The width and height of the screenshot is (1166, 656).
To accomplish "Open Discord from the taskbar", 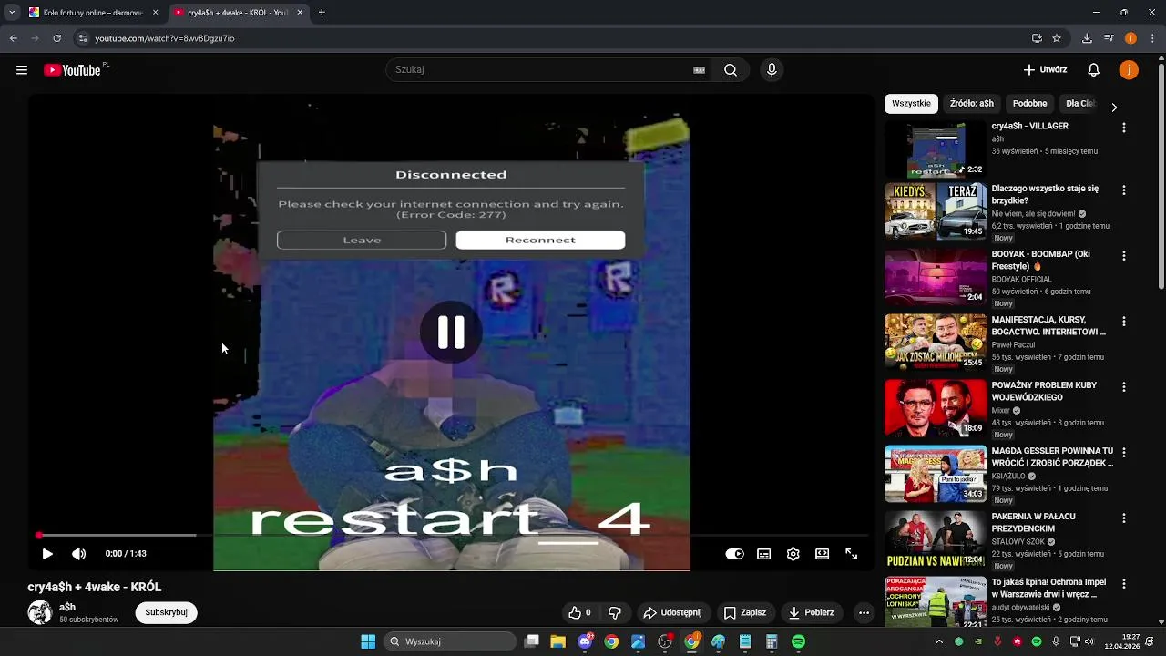I will 585,641.
